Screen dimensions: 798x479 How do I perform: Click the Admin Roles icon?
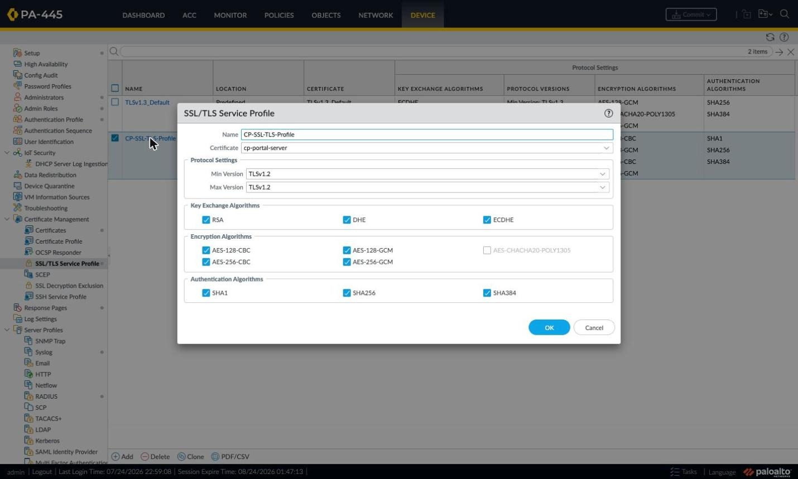17,109
